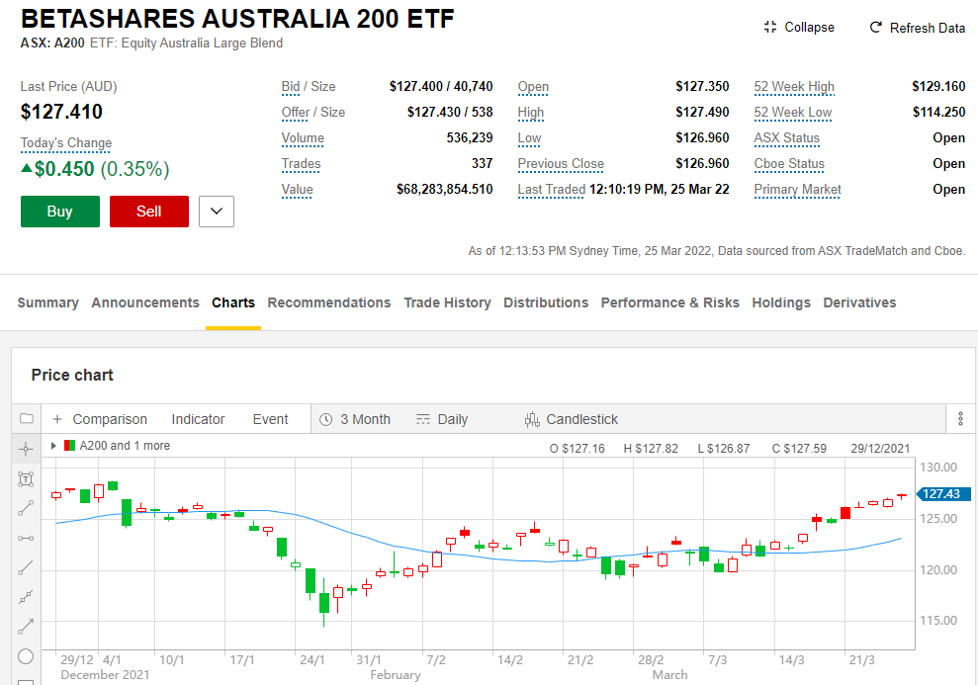Screen dimensions: 978x685
Task: Click the Primary Market label
Action: [797, 190]
